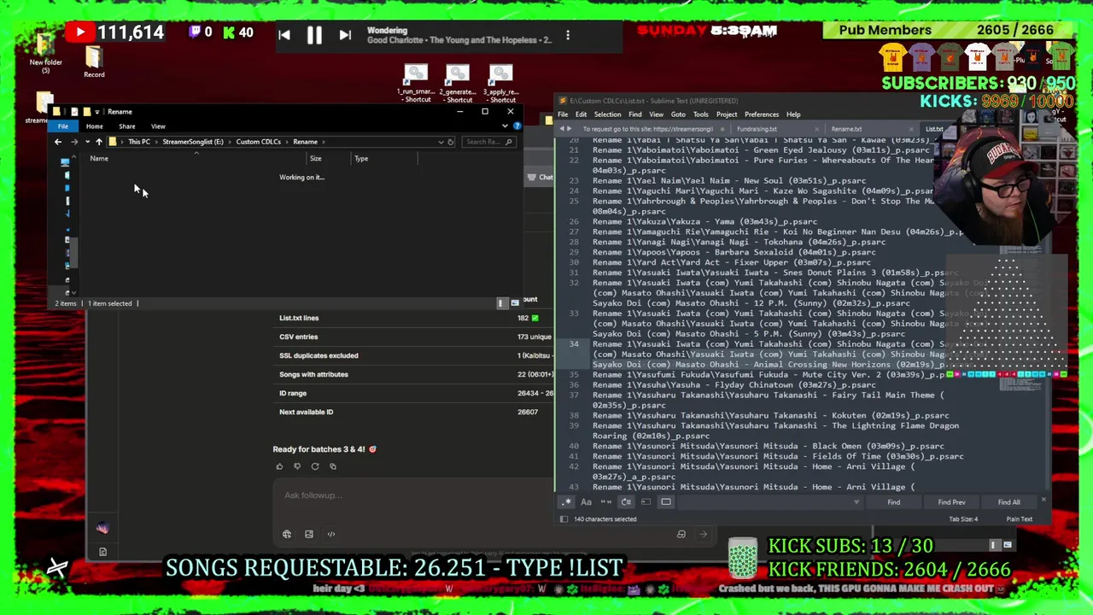
Task: Skip to previous track in music player
Action: pos(284,35)
